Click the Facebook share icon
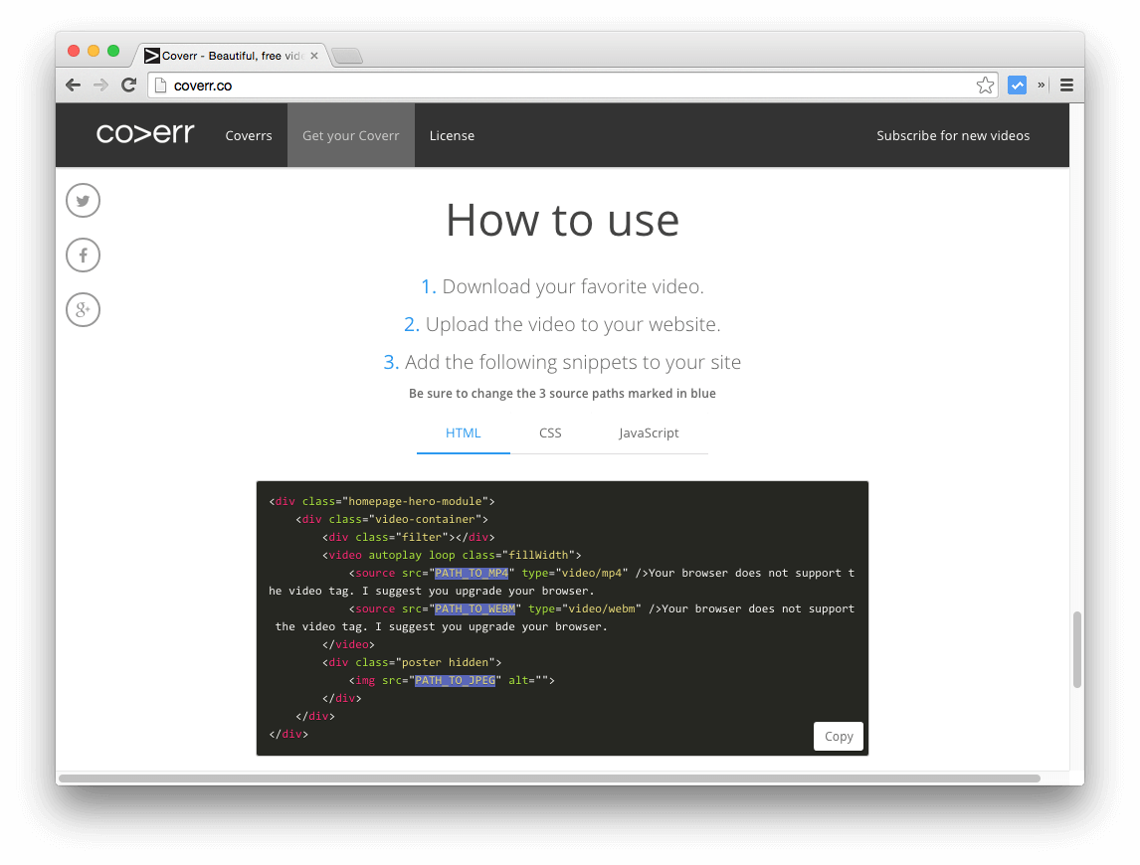This screenshot has width=1140, height=865. [83, 255]
